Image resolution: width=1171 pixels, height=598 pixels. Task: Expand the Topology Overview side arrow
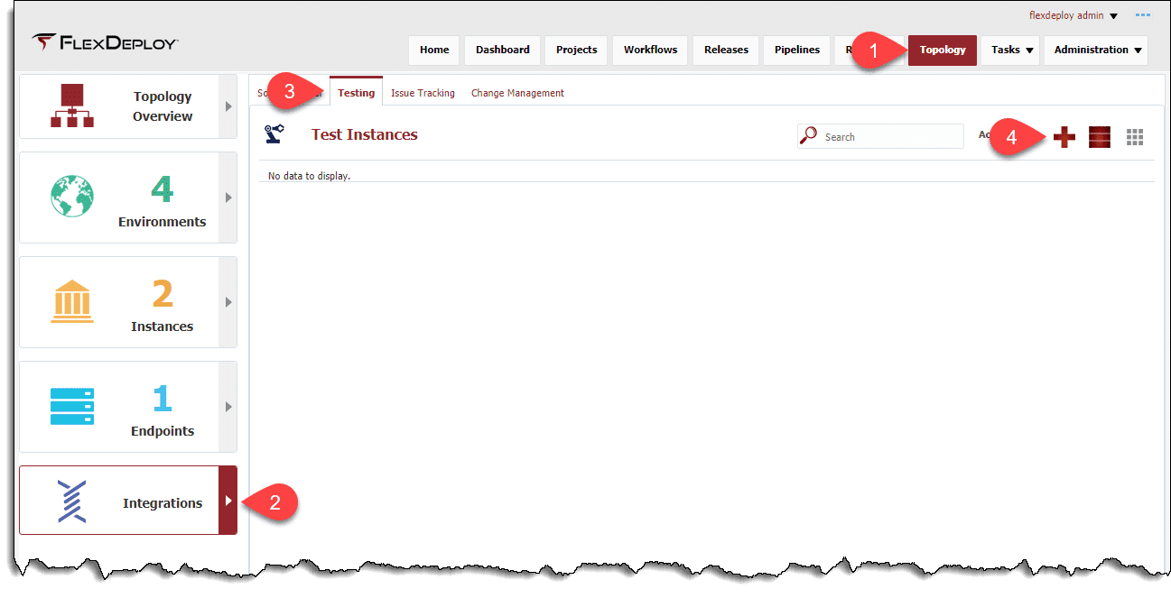tap(228, 106)
